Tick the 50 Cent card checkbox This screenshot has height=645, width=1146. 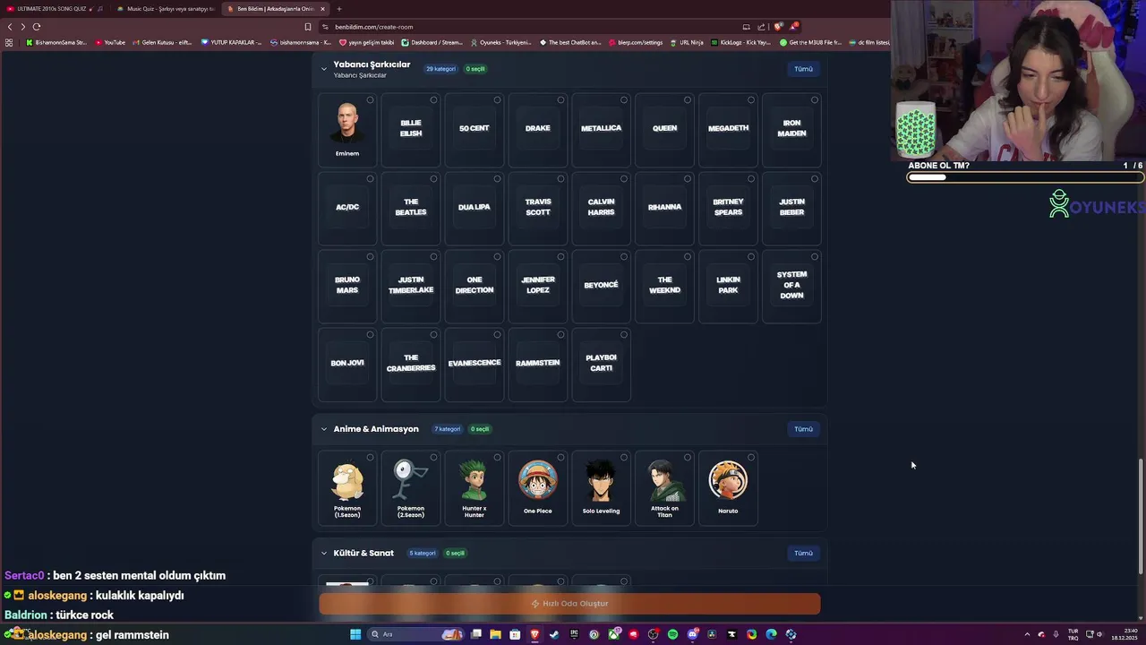[497, 100]
